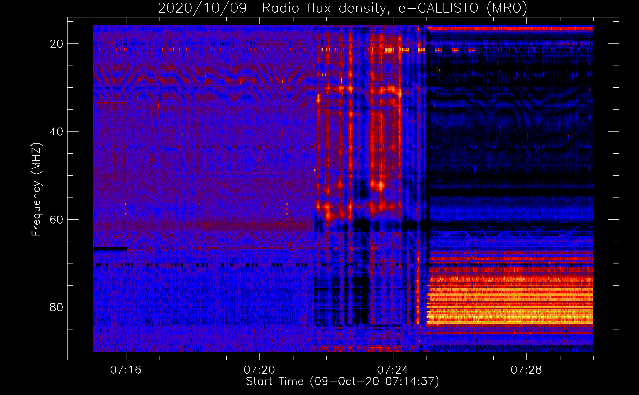Click the frequency tick label 40
639x395 pixels.
(x=56, y=132)
